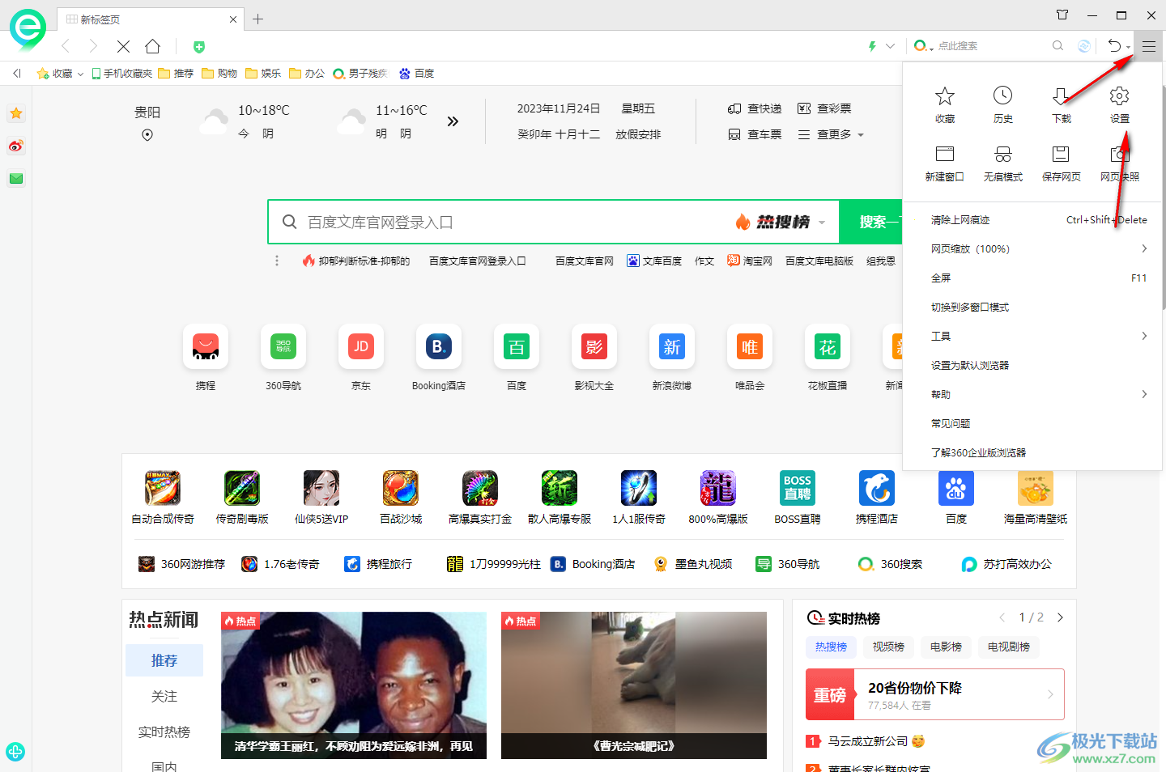Expand the 收藏 bookmarks dropdown arrow
Viewport: 1166px width, 772px height.
click(x=80, y=74)
